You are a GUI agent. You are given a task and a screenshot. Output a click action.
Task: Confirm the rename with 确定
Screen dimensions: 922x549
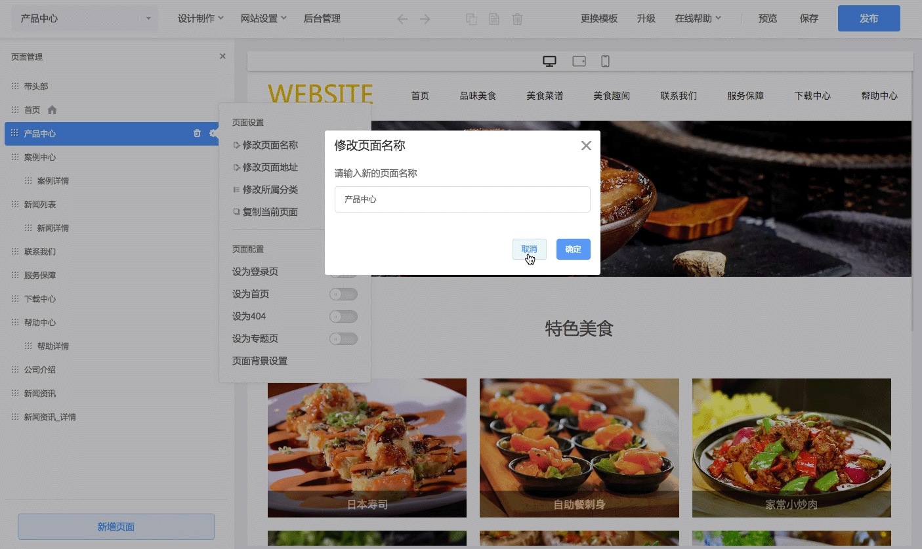point(574,249)
